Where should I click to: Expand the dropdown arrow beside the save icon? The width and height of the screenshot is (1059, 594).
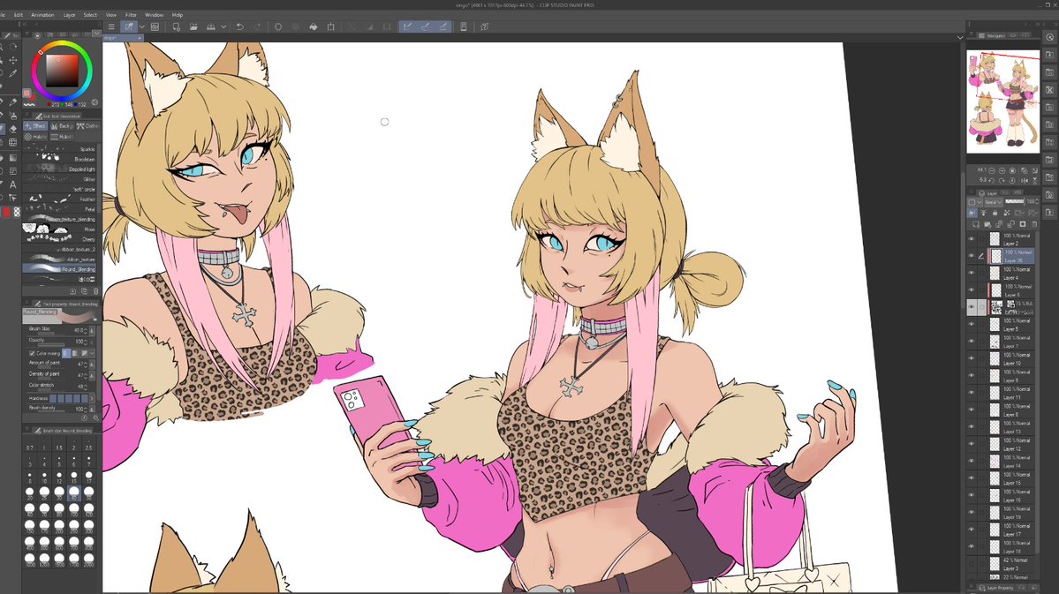[223, 27]
